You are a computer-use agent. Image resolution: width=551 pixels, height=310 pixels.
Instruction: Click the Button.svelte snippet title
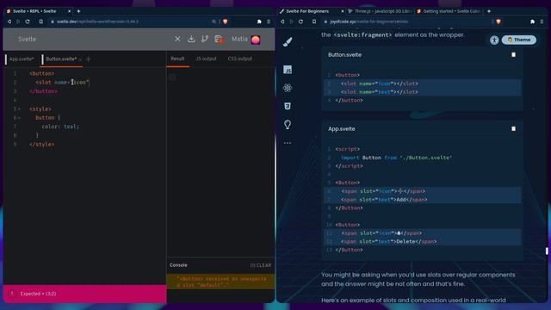(x=344, y=55)
